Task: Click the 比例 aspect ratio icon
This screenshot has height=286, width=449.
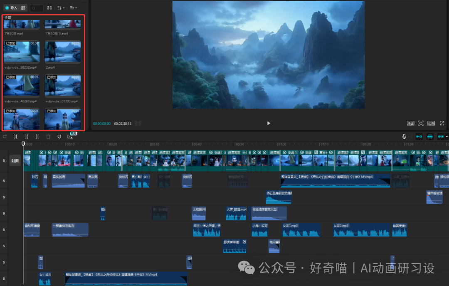Action: 431,123
